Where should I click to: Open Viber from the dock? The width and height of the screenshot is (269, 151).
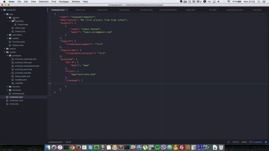tap(164, 147)
